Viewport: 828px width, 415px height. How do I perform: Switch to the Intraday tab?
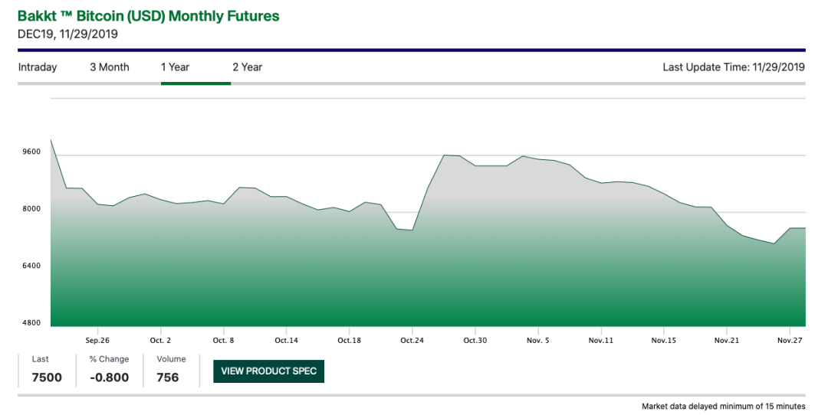coord(38,67)
